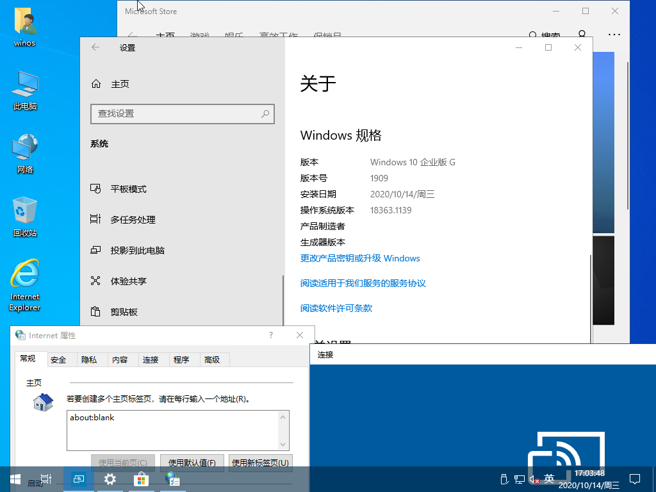Click the about:blank home page text box
656x492 pixels.
click(178, 430)
